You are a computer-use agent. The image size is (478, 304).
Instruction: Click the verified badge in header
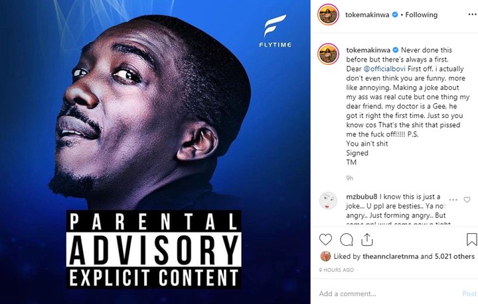[395, 15]
